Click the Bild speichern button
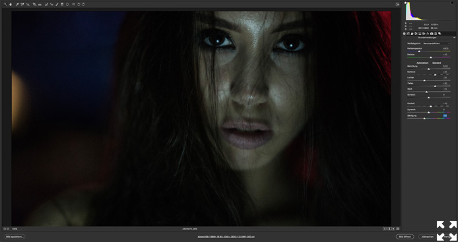The image size is (458, 242). coord(15,237)
